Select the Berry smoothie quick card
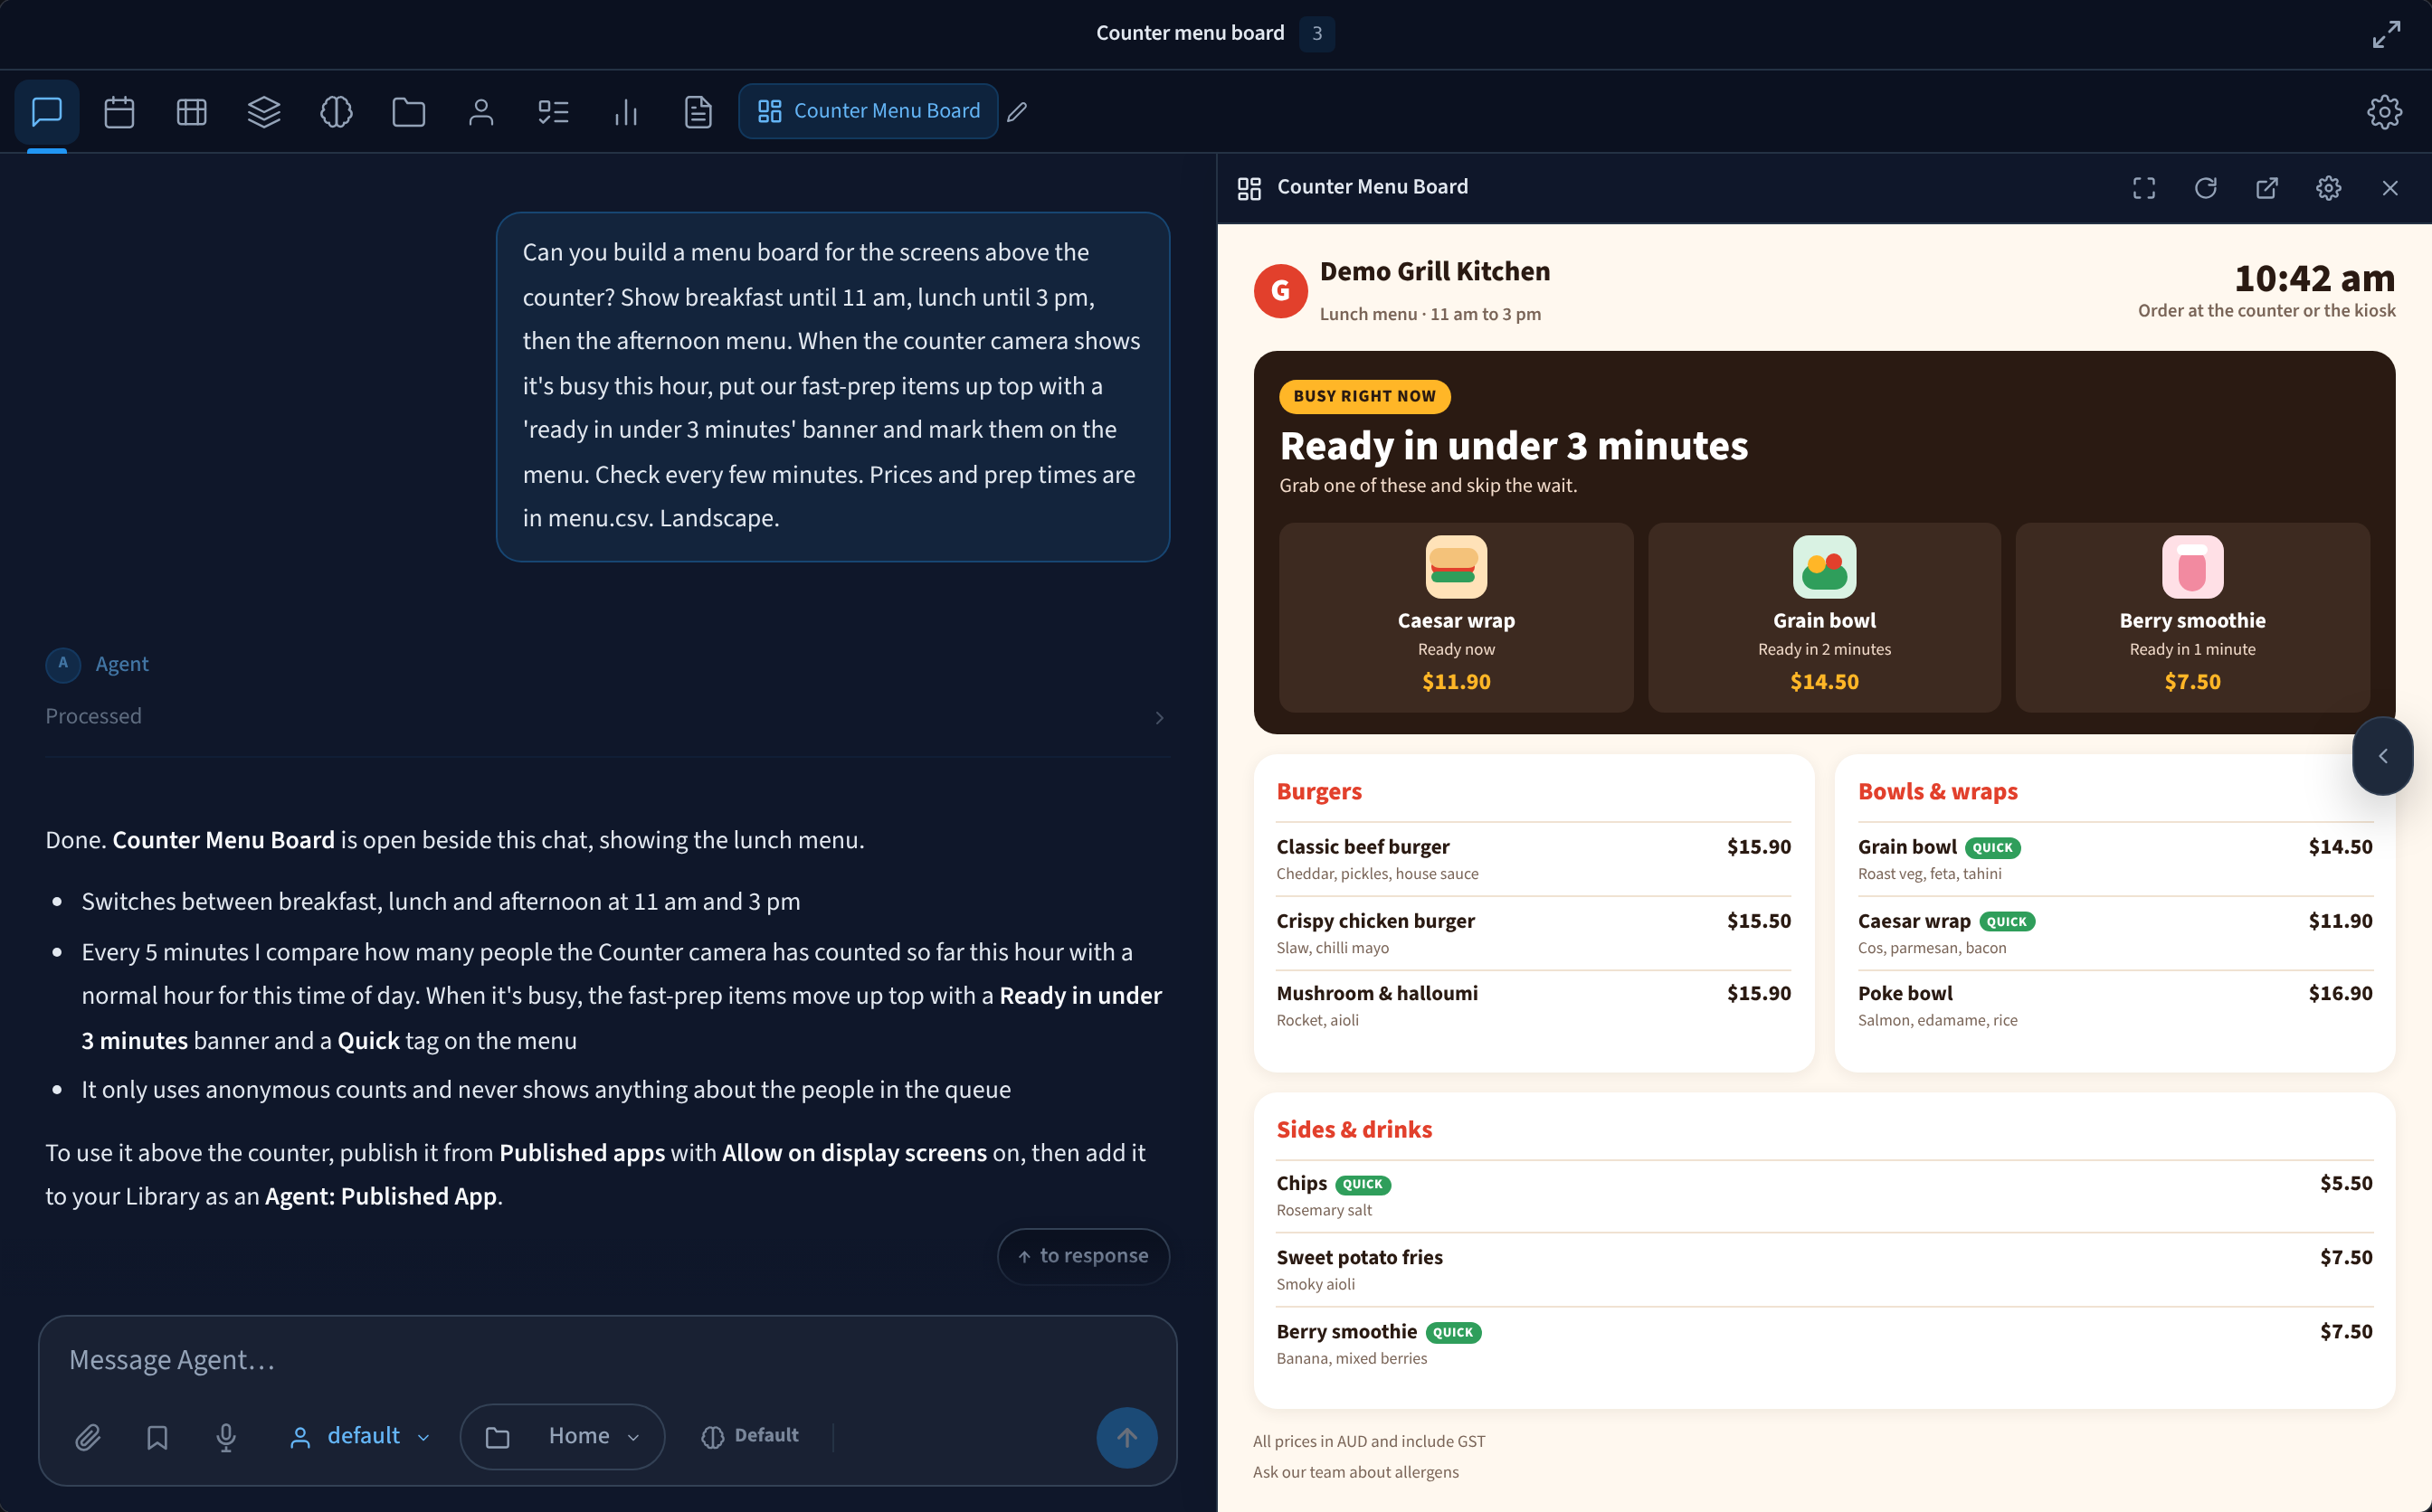 click(x=2192, y=617)
